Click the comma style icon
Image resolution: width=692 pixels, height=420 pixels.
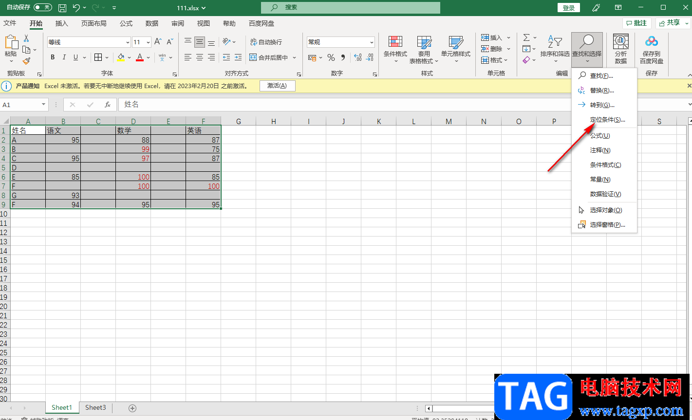[343, 57]
